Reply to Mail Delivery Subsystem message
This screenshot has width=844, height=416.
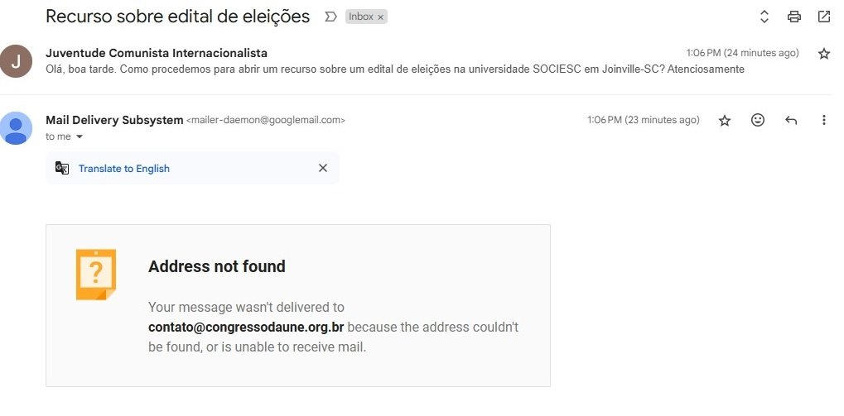click(x=791, y=121)
